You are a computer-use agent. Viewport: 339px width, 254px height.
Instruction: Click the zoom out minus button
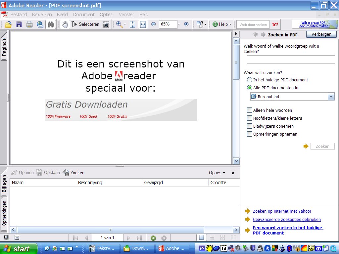click(154, 24)
